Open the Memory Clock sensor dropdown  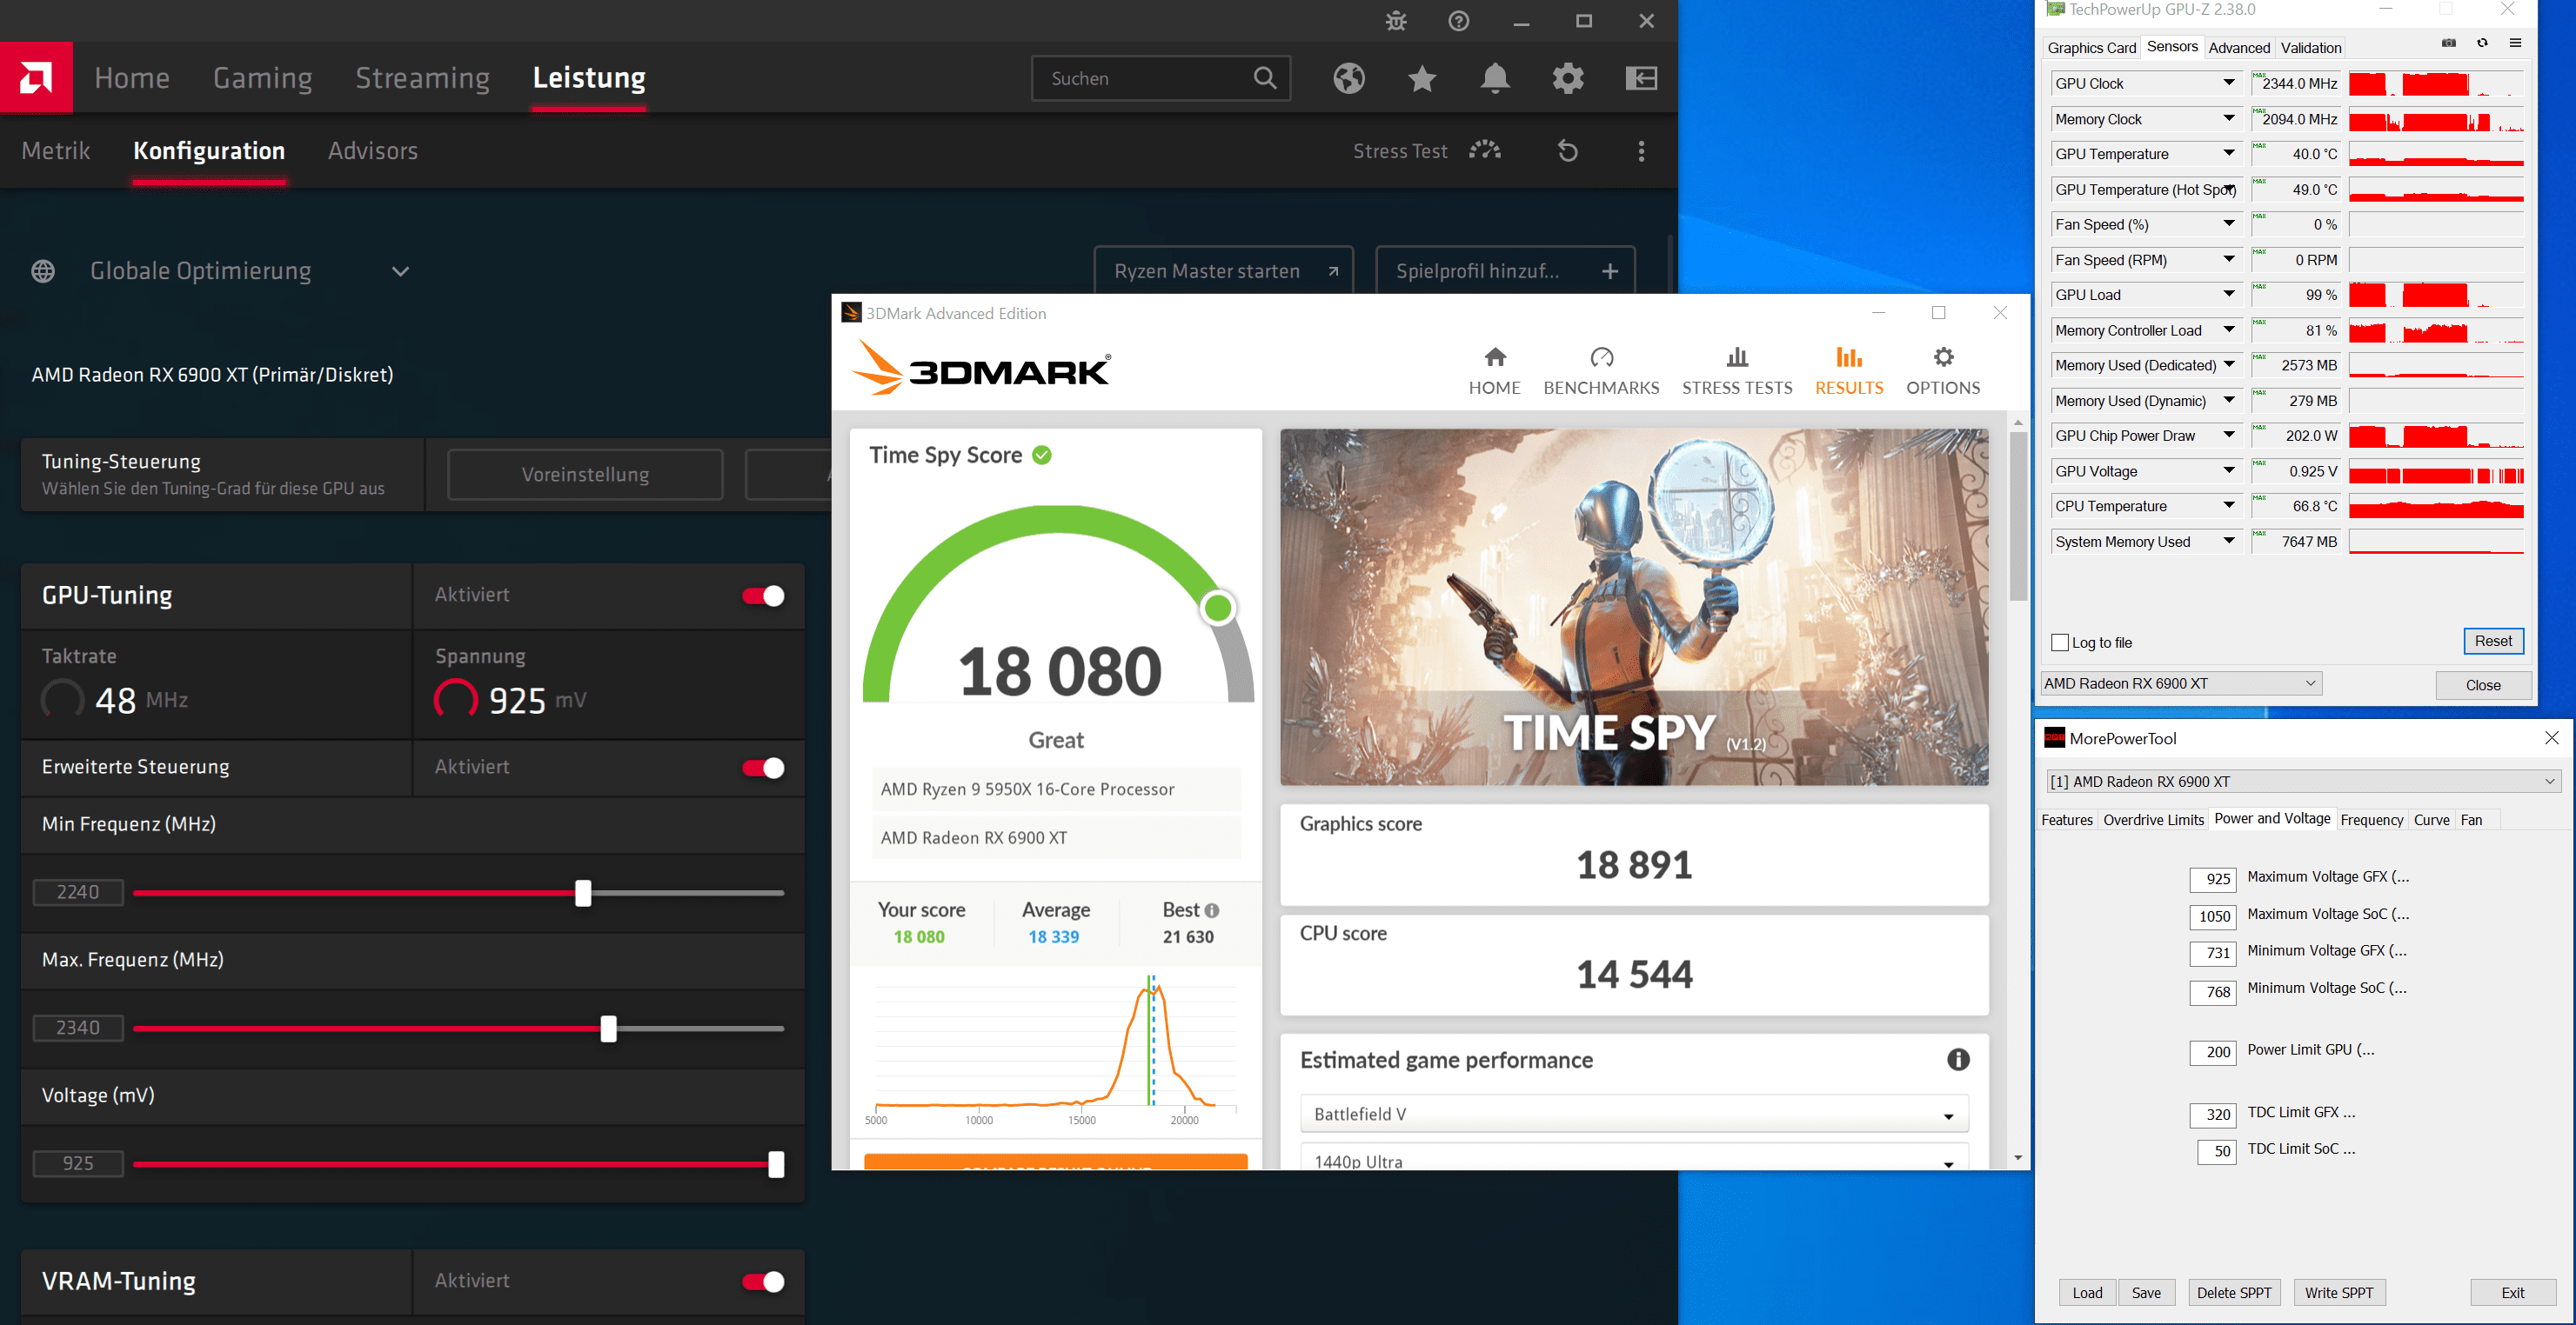coord(2228,118)
